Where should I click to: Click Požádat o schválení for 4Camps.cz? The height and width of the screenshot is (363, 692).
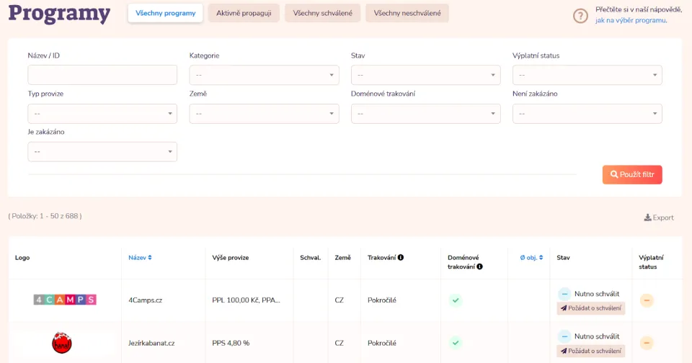[591, 308]
